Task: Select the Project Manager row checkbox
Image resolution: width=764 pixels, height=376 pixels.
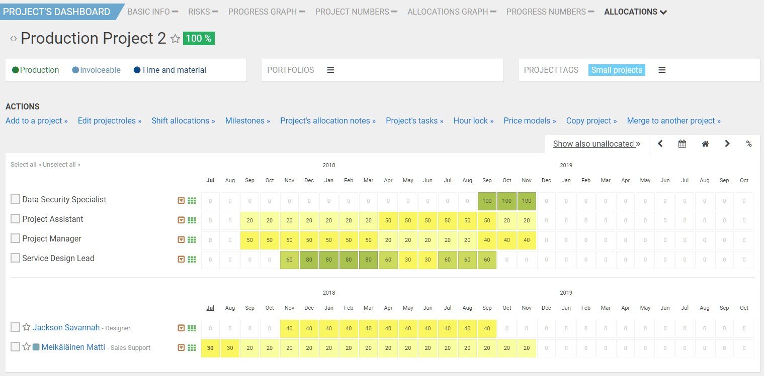Action: [x=15, y=238]
